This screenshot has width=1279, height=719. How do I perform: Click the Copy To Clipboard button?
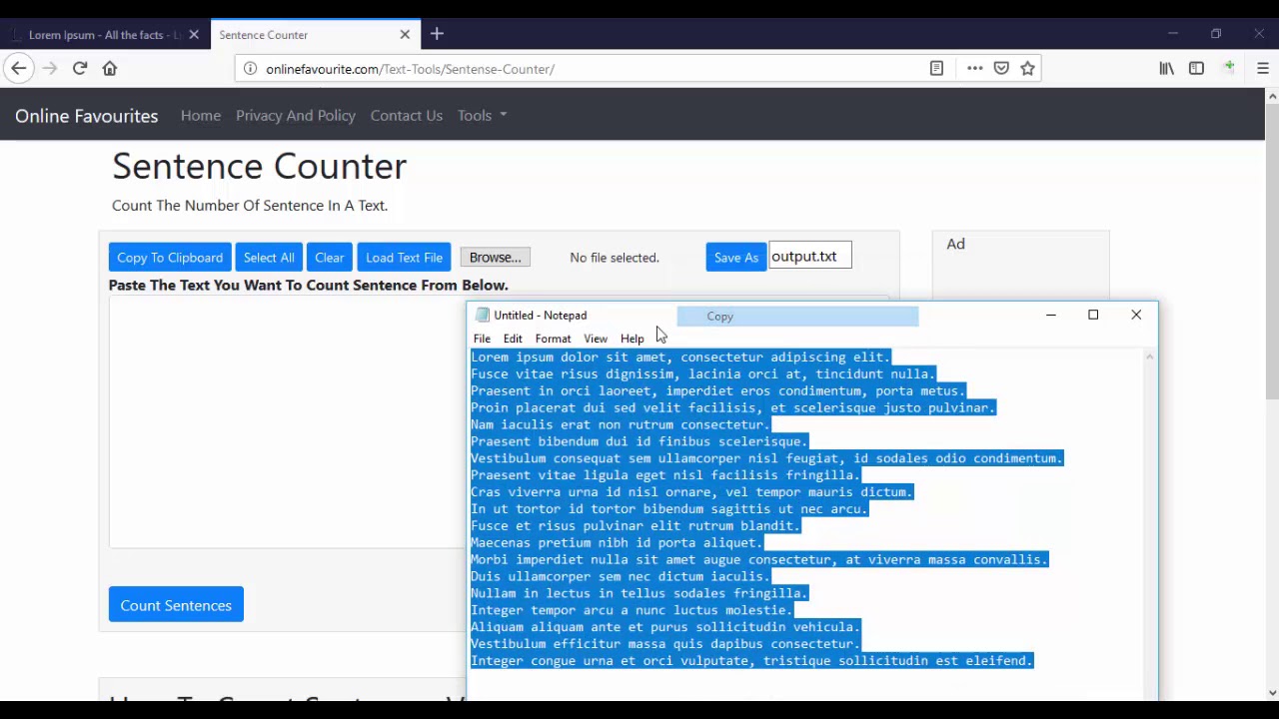point(169,257)
